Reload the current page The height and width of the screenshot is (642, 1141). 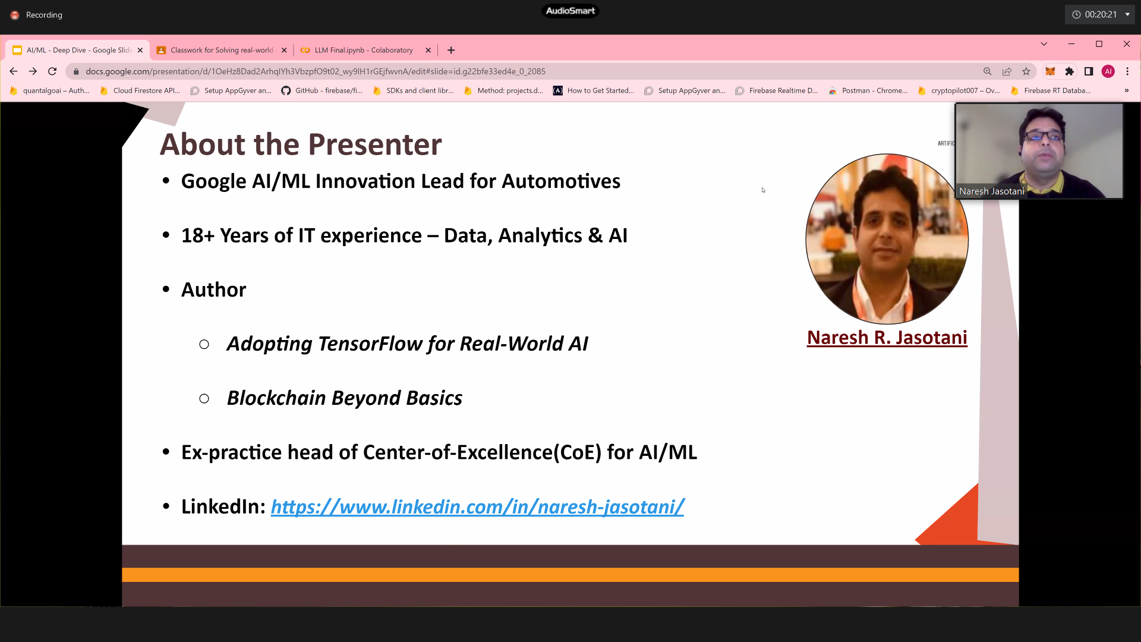coord(52,71)
